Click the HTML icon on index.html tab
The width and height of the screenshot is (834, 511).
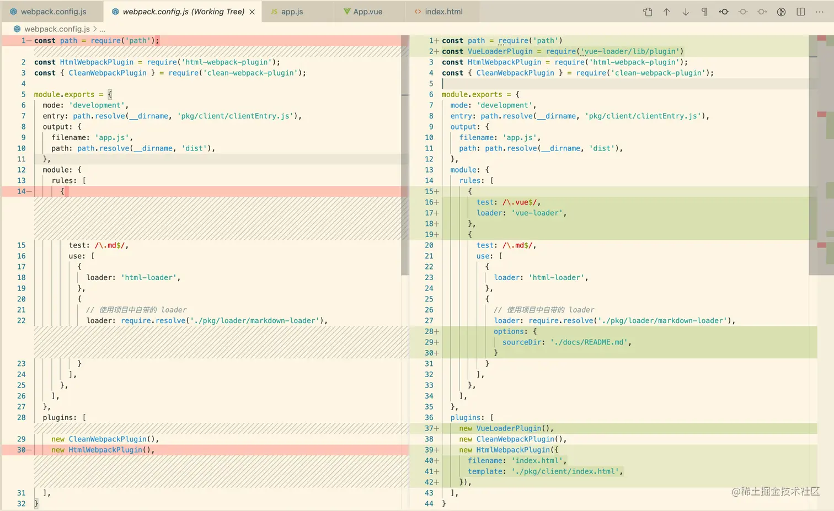pos(418,12)
